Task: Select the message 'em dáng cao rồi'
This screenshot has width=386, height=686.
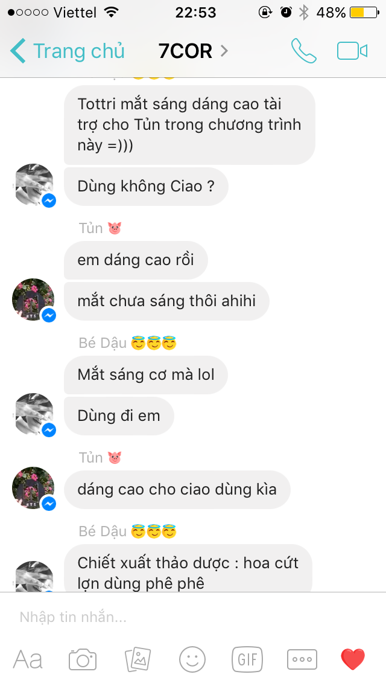Action: [136, 260]
